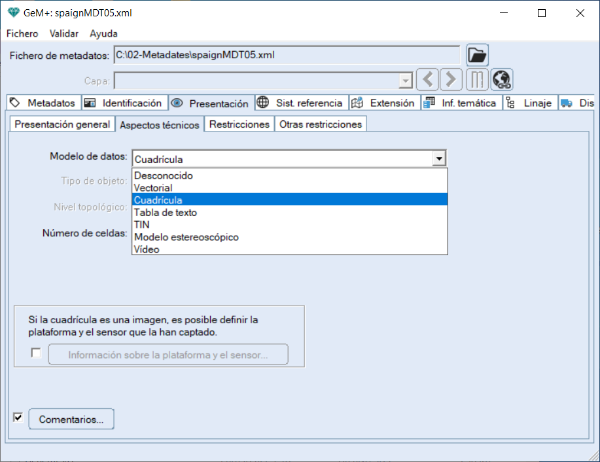Viewport: 600px width, 462px height.
Task: Select Vectorial from the dropdown list
Action: coord(153,188)
